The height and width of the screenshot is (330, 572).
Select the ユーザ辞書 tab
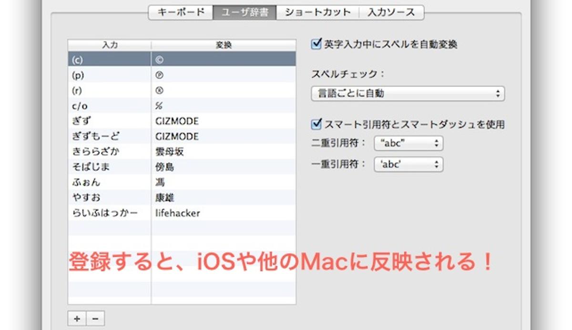[x=245, y=12]
